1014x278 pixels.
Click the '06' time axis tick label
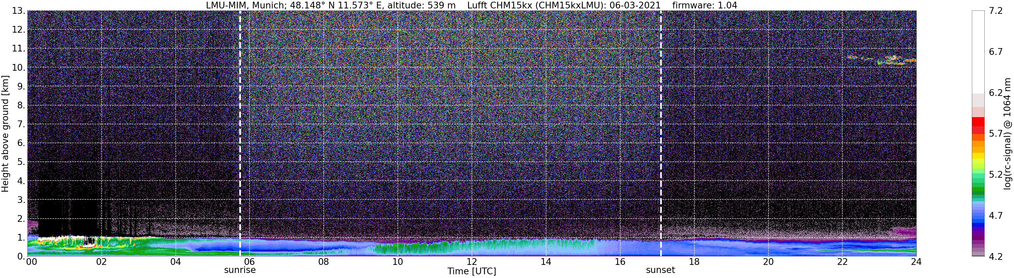point(250,262)
